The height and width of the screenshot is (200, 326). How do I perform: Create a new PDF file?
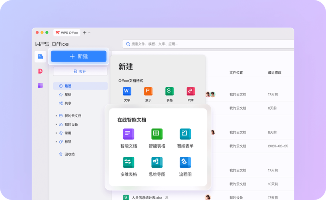[191, 91]
